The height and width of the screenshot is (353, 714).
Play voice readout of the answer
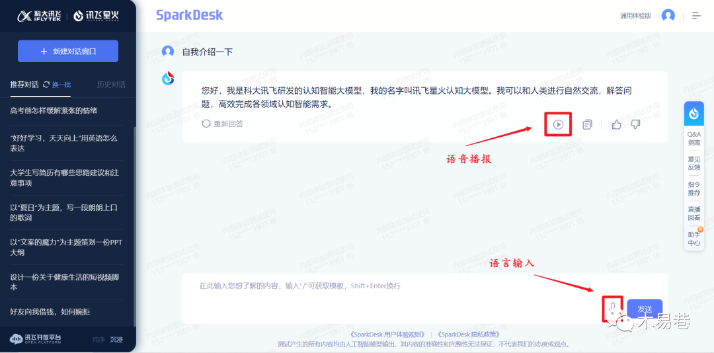[558, 124]
